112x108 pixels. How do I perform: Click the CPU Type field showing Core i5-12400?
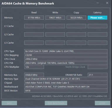[x=66, y=51]
